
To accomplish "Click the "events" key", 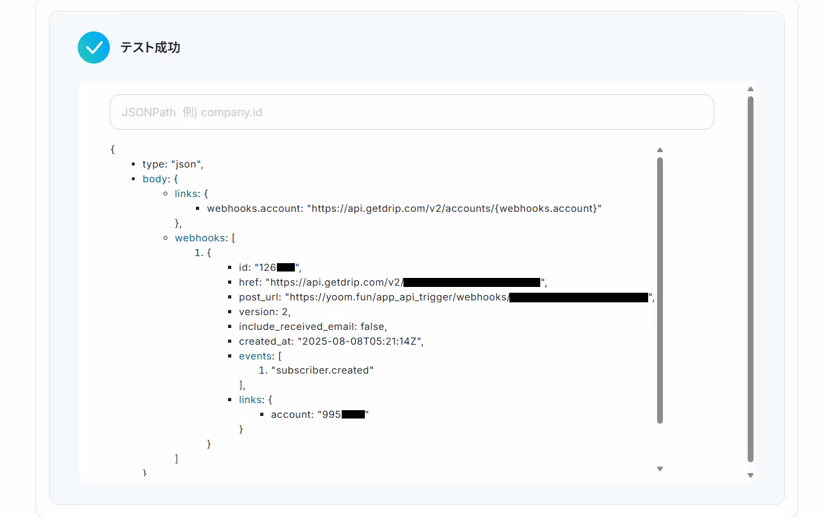I will point(255,356).
